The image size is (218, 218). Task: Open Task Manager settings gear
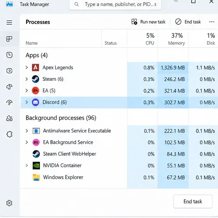9,203
